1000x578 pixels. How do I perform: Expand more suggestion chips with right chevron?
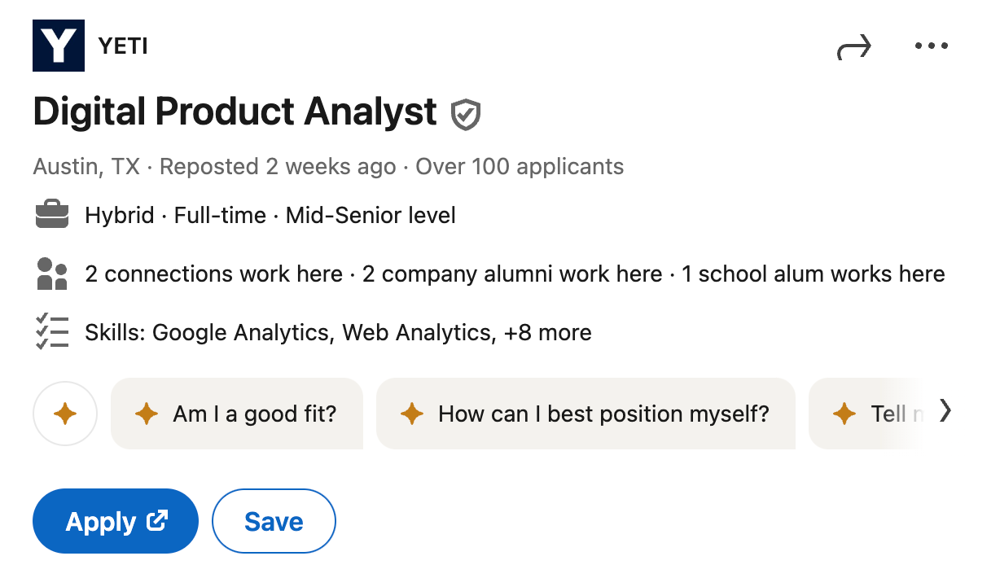tap(946, 412)
